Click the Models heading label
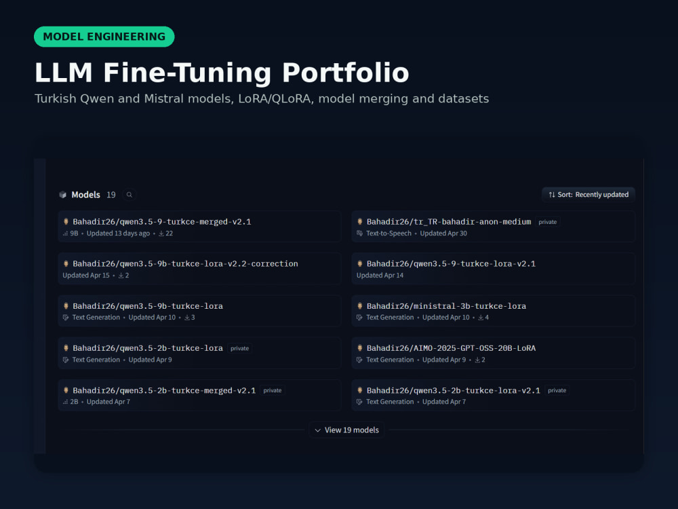 click(x=85, y=195)
